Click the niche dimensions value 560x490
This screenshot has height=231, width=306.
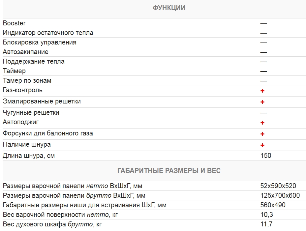coord(273,205)
